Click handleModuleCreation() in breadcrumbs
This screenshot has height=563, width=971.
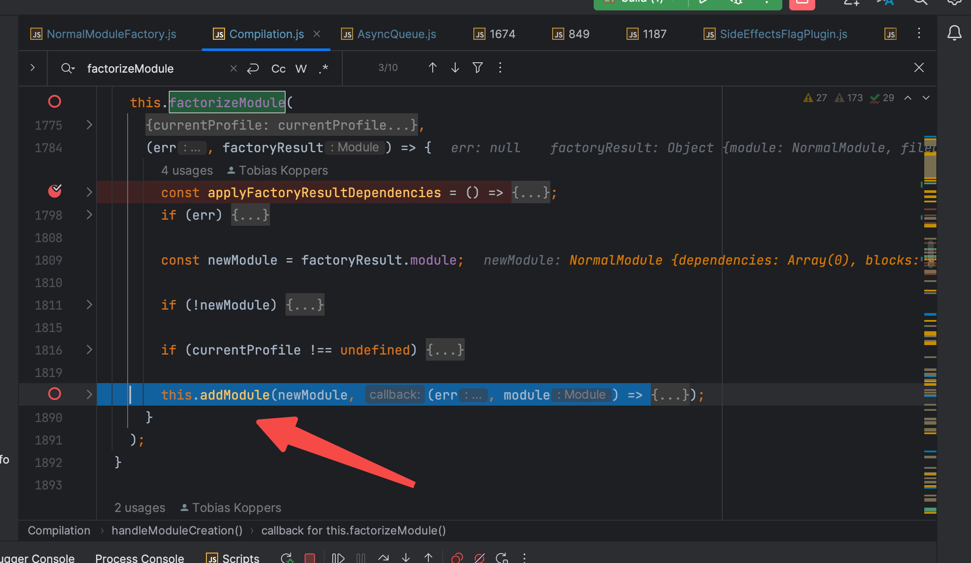[x=177, y=531]
